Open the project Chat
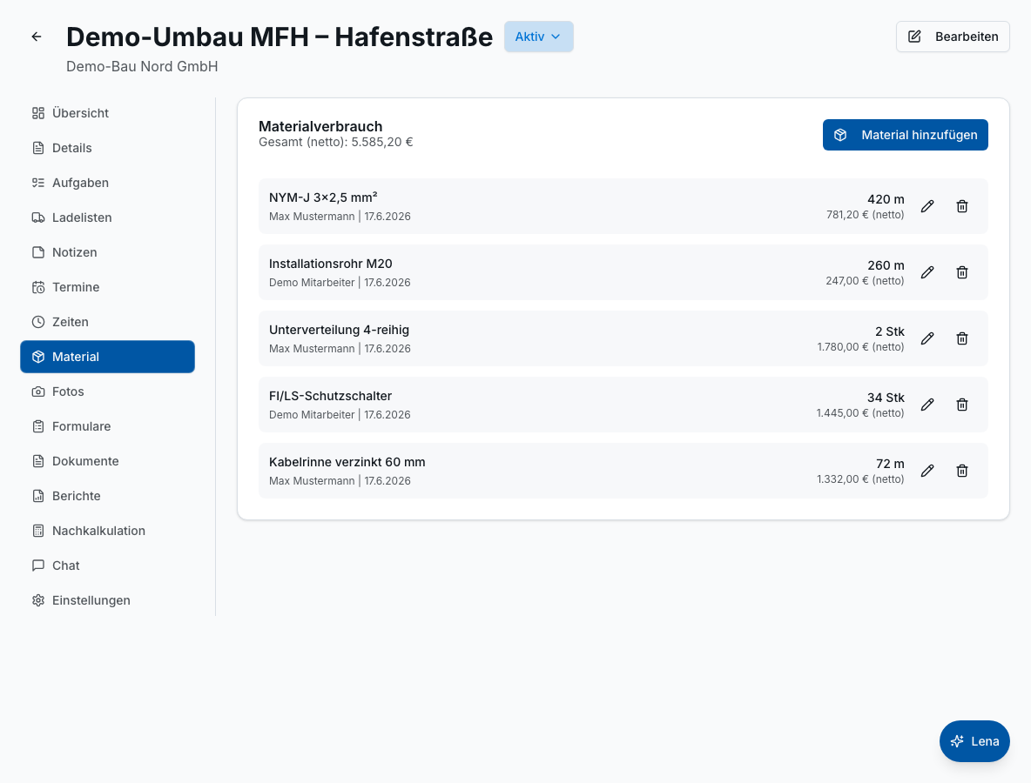The height and width of the screenshot is (783, 1031). click(x=107, y=565)
